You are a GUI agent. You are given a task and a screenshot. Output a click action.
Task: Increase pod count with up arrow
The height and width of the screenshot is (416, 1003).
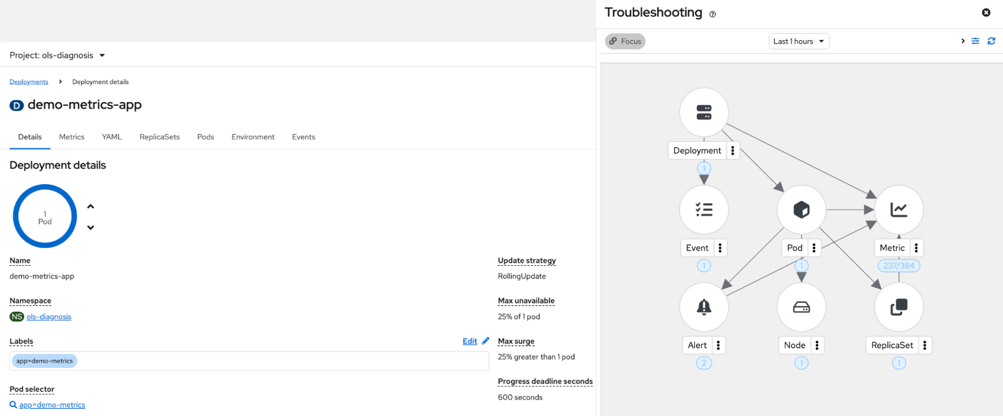click(x=91, y=206)
